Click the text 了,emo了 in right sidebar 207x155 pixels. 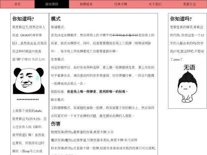click(x=176, y=59)
